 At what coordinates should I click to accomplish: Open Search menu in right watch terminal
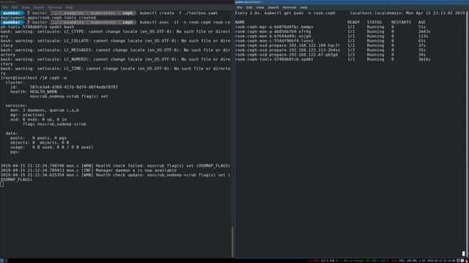pos(273,7)
